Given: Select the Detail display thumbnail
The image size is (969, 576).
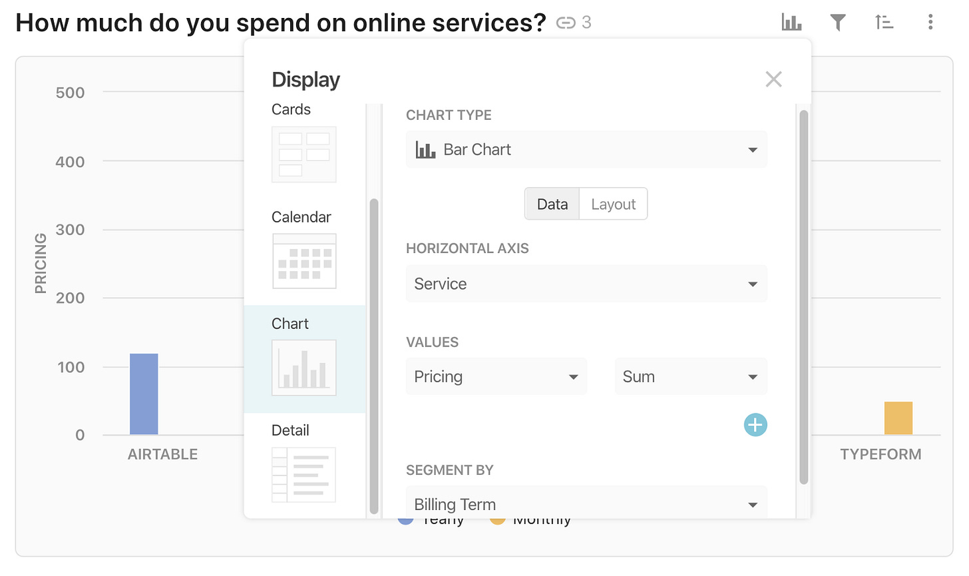Looking at the screenshot, I should point(304,475).
